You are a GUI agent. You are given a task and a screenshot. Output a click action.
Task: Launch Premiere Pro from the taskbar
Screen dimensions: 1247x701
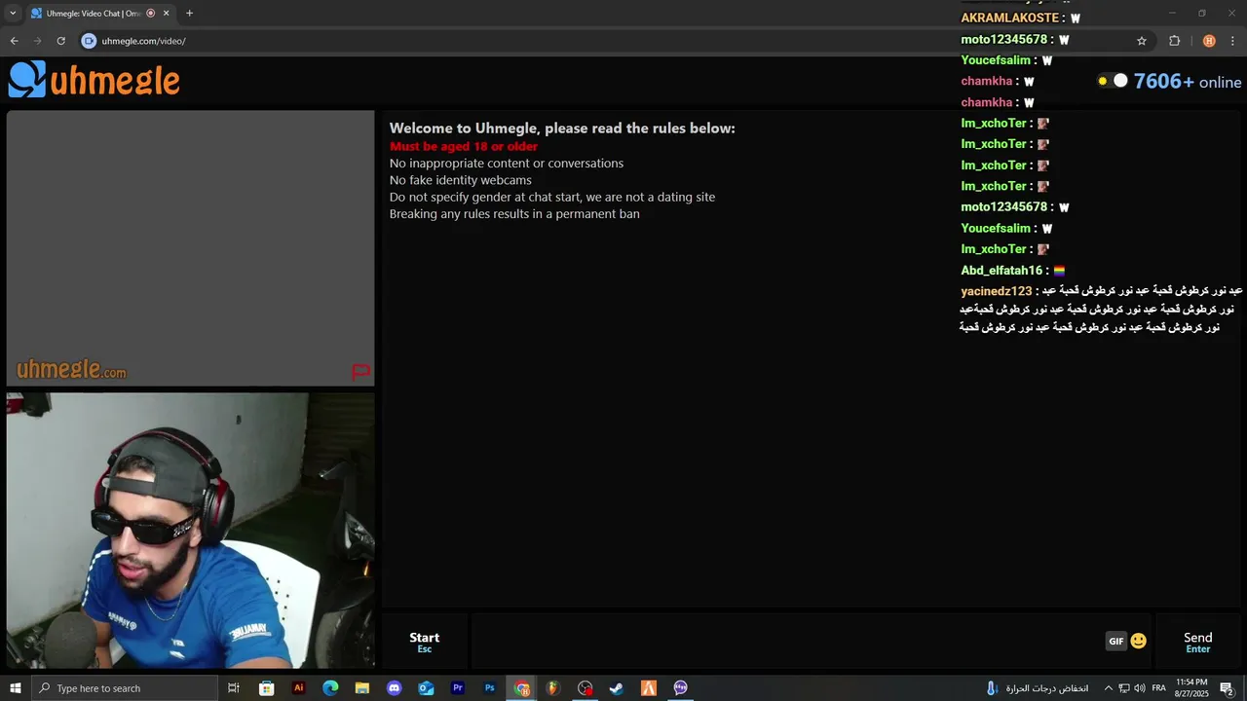pos(457,688)
